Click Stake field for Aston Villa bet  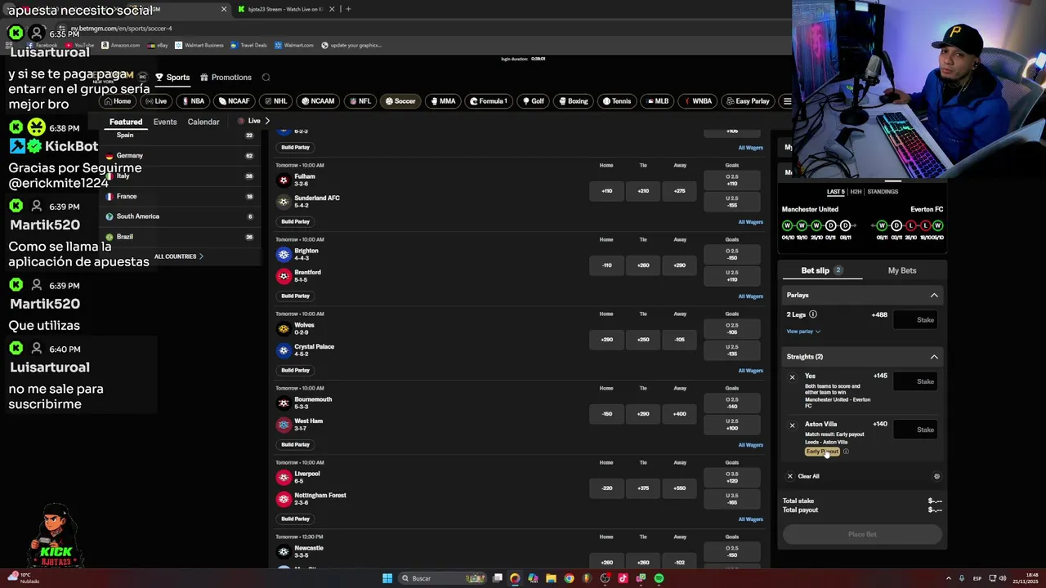pyautogui.click(x=914, y=430)
